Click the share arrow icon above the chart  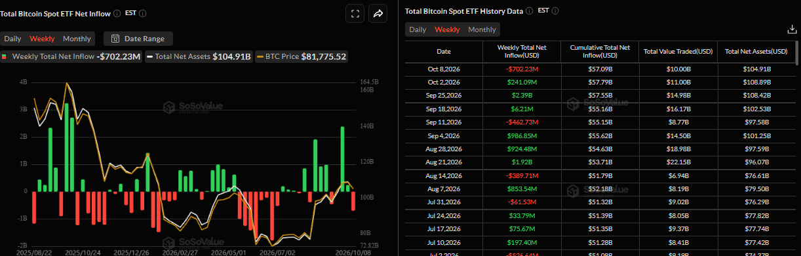(x=378, y=13)
